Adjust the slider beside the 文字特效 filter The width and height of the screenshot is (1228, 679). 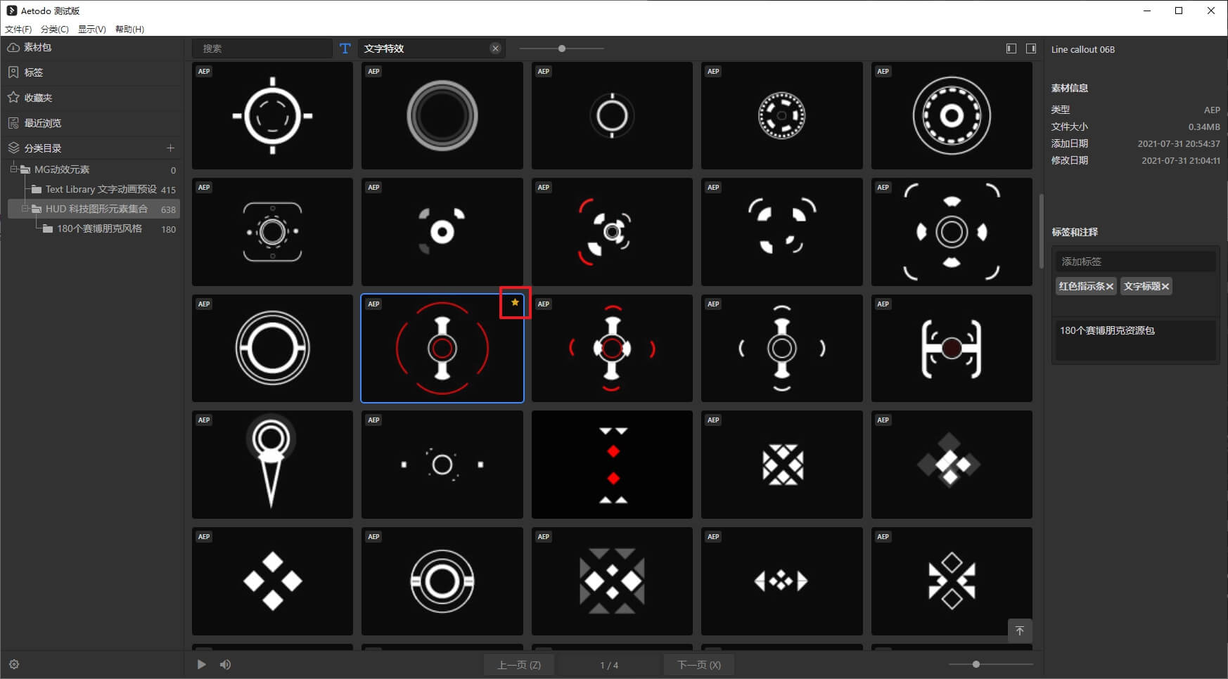pos(561,48)
